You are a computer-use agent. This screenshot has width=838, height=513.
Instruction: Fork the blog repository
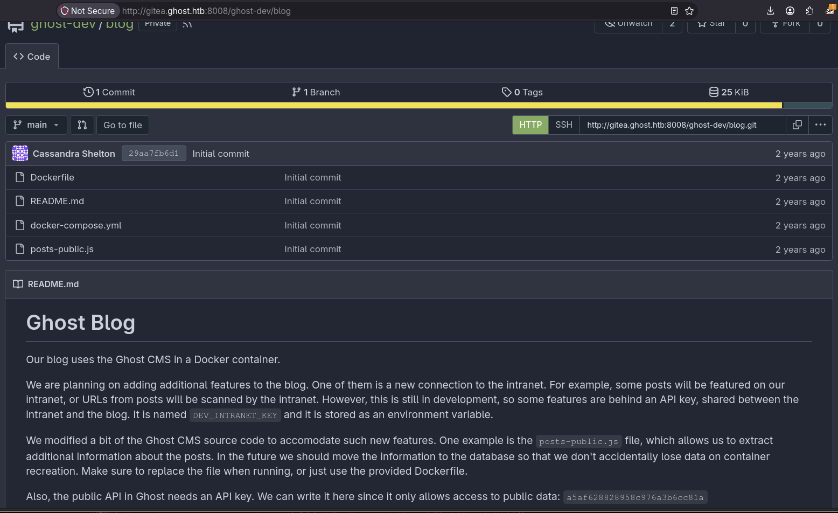click(x=785, y=24)
